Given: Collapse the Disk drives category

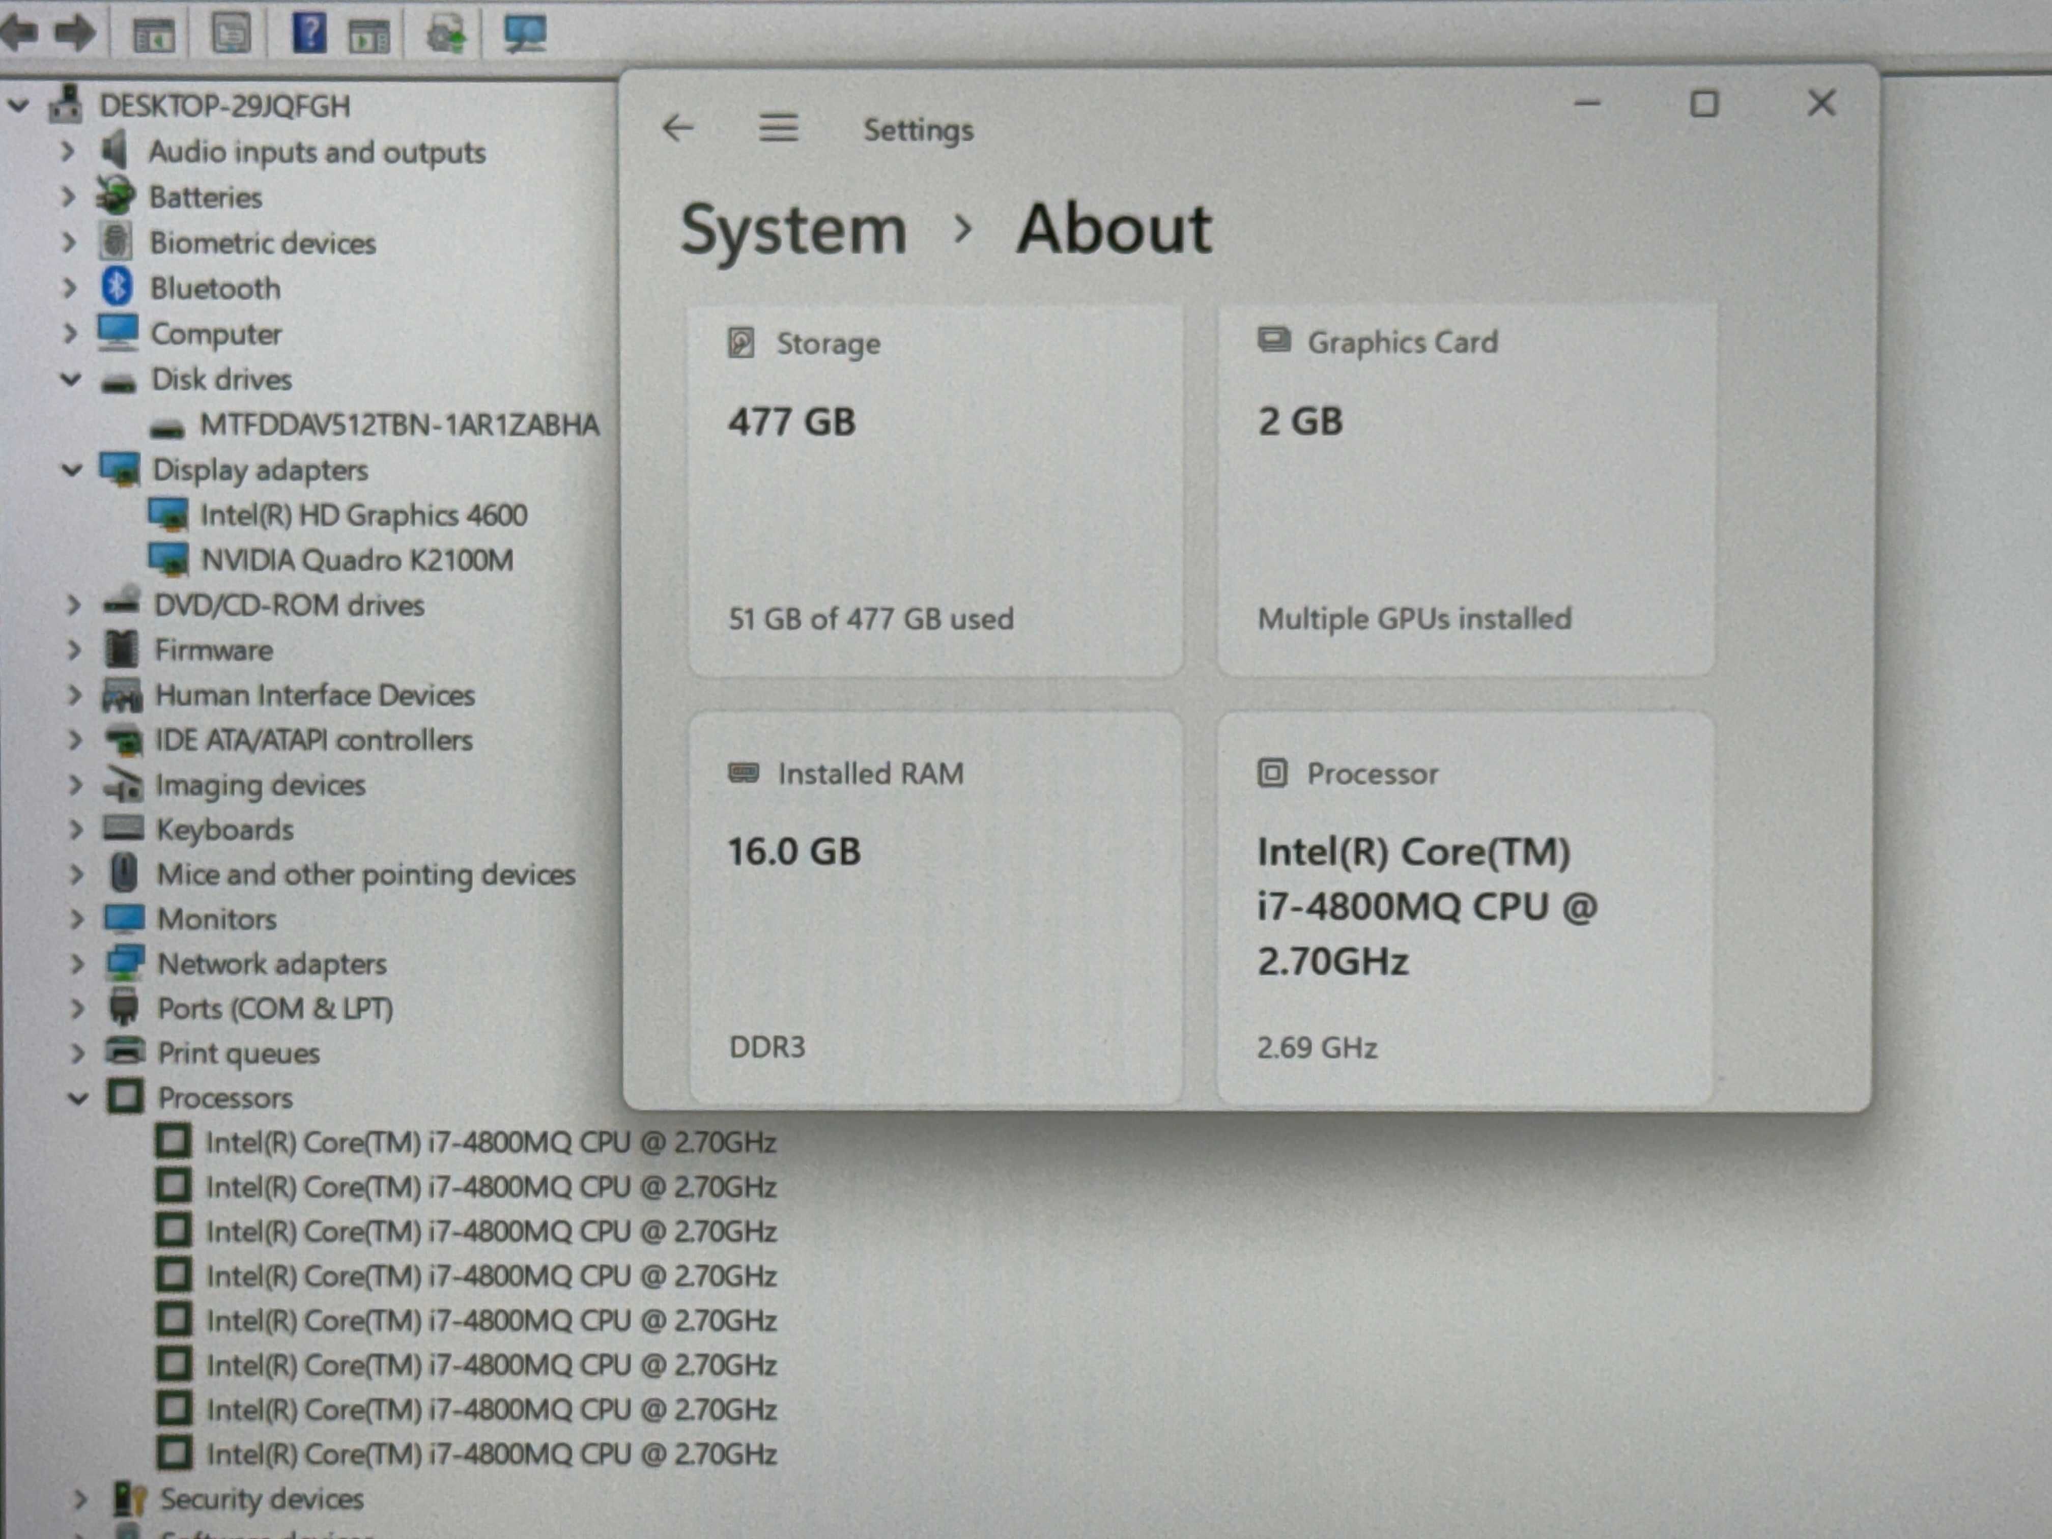Looking at the screenshot, I should pos(71,379).
